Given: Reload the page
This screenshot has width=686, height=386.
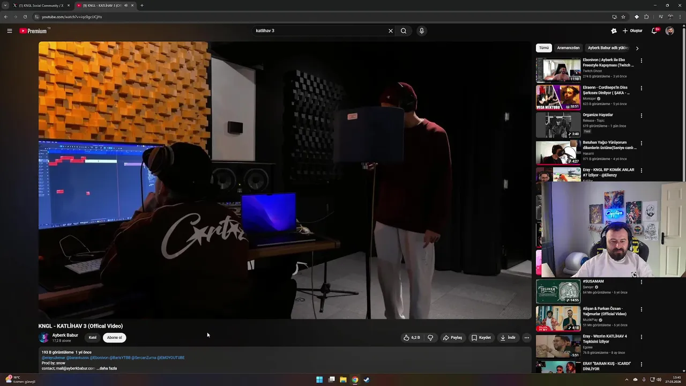Looking at the screenshot, I should (x=25, y=17).
